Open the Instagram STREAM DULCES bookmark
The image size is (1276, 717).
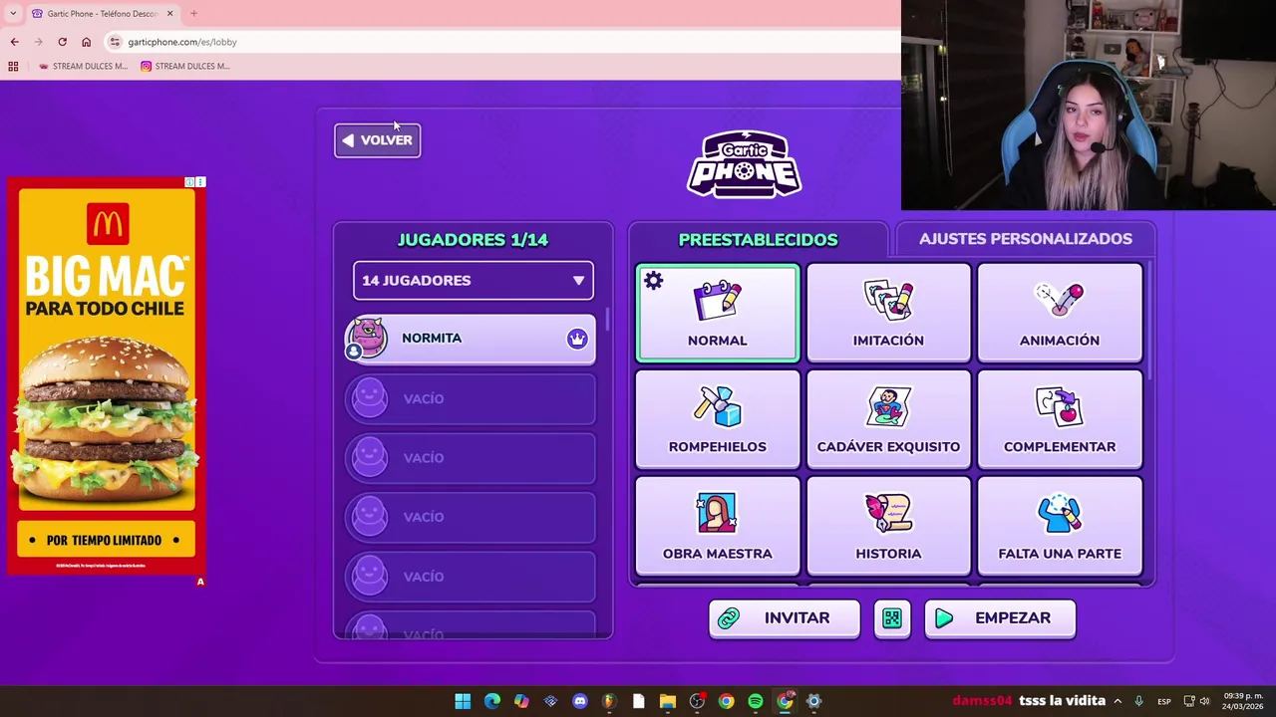[x=184, y=66]
